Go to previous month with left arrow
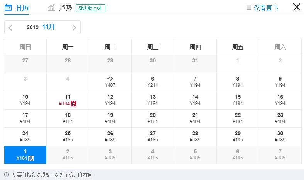304x180 pixels. click(x=11, y=27)
